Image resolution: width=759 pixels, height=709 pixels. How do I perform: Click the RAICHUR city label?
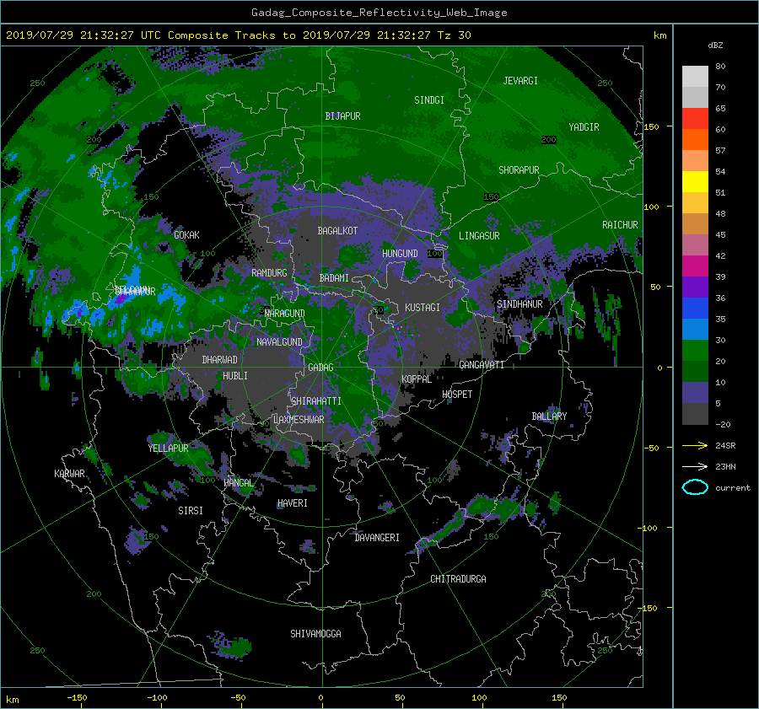620,225
